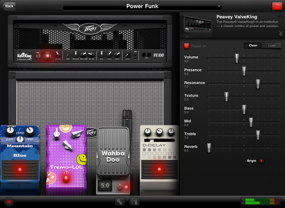Click the Mid slider handle
The height and width of the screenshot is (208, 285).
coord(251,122)
